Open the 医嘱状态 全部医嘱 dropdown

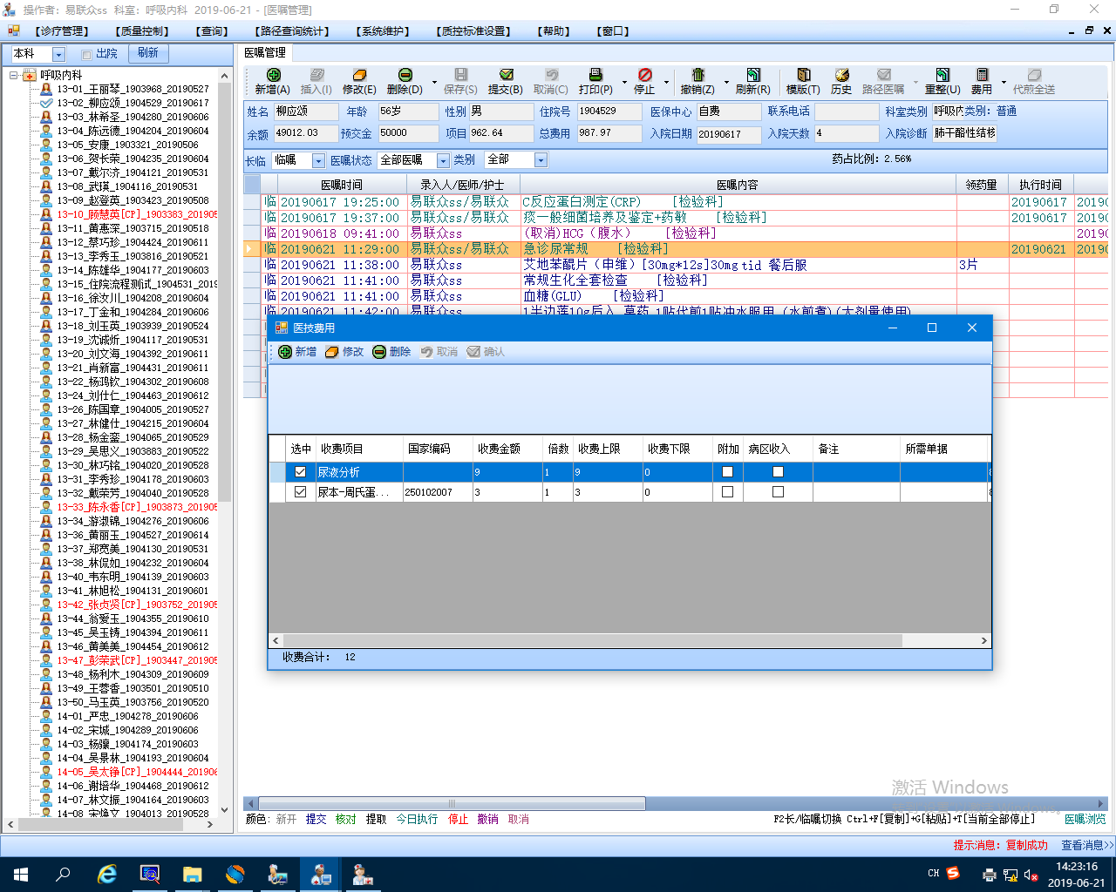point(443,161)
